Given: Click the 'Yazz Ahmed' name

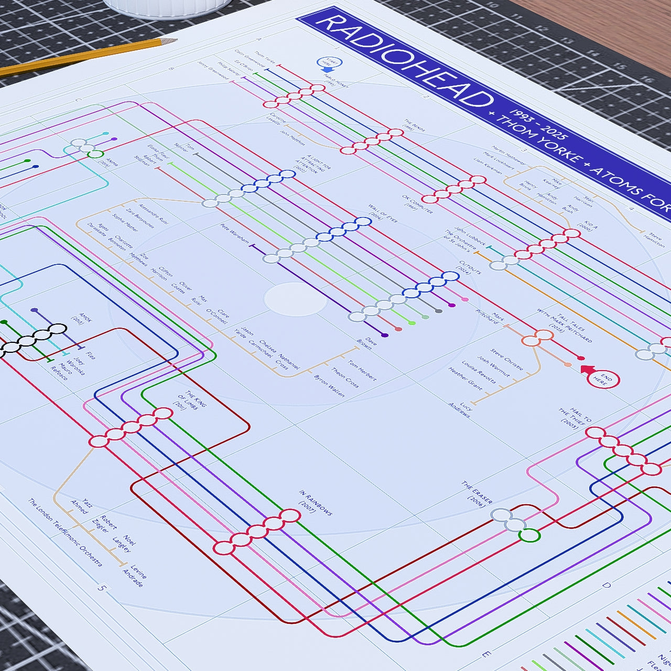Looking at the screenshot, I should (82, 505).
